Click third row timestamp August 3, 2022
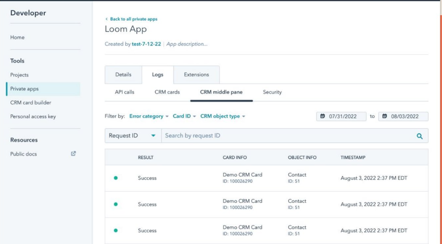Image resolution: width=442 pixels, height=244 pixels. (374, 230)
